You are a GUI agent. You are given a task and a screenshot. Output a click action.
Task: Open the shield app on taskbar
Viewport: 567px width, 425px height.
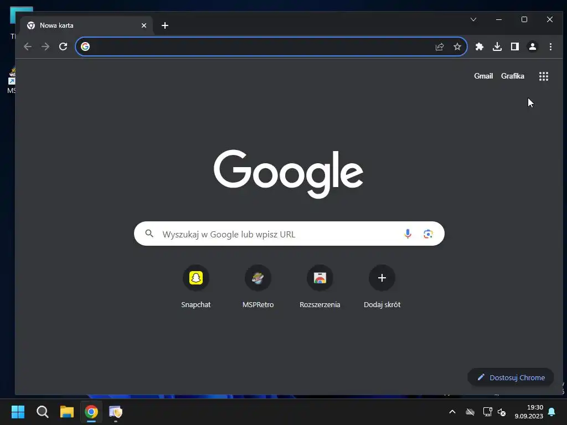(116, 412)
